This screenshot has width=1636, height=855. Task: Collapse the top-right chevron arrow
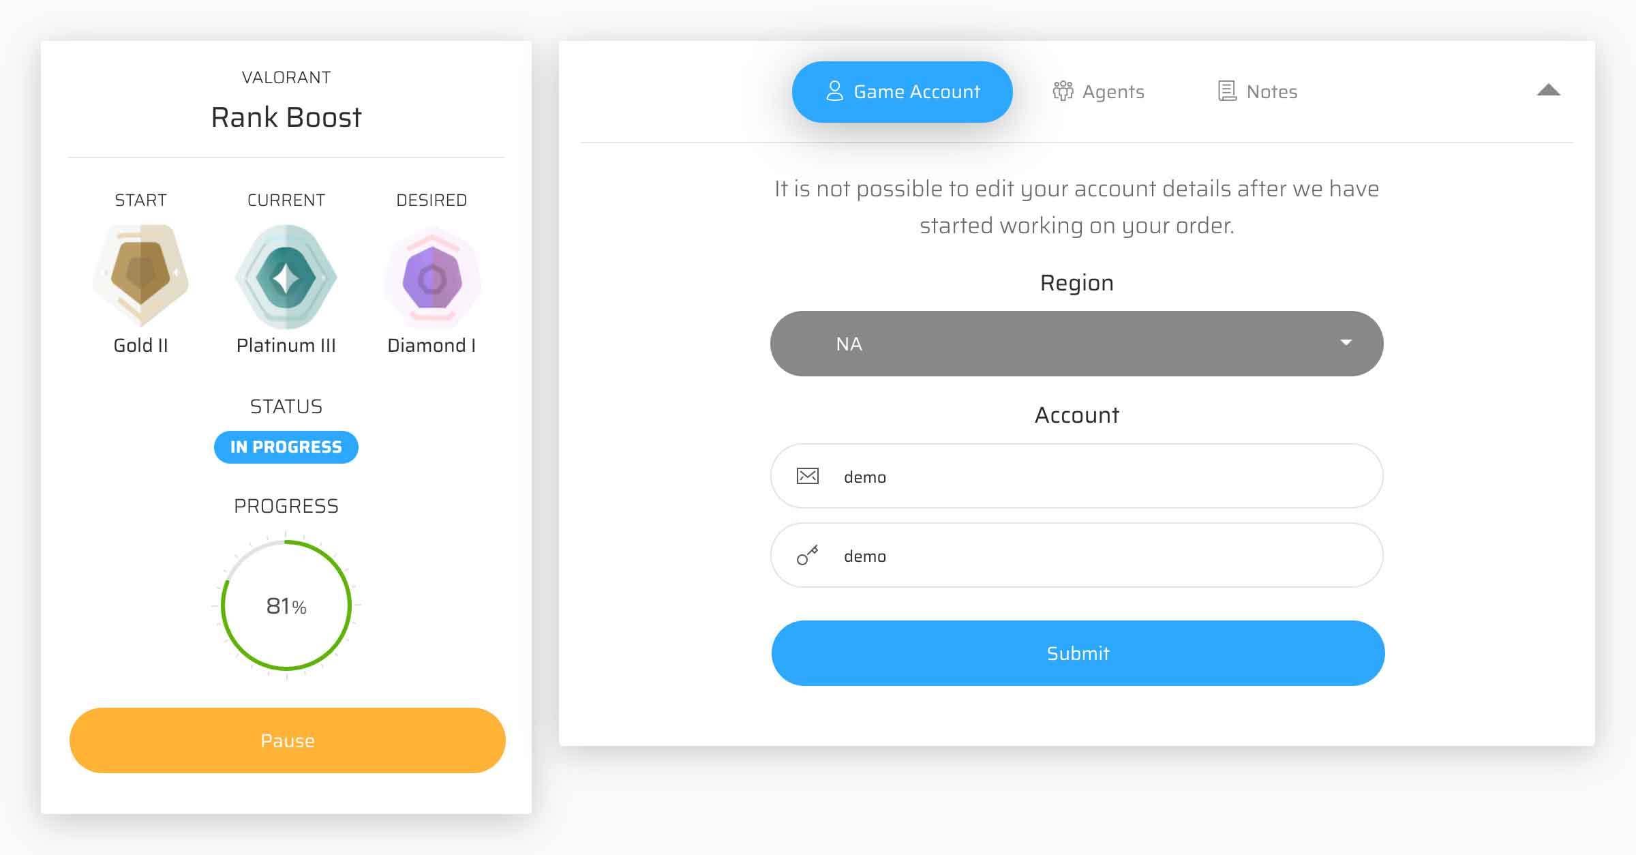pos(1549,91)
